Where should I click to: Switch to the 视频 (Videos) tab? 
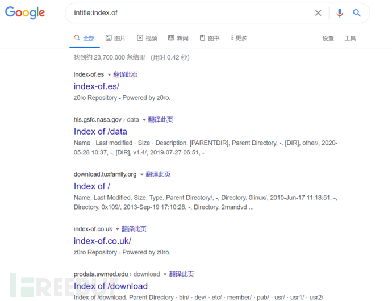pos(147,38)
